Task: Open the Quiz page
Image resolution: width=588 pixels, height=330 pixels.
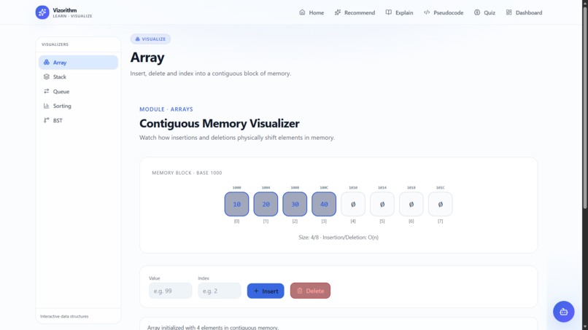Action: tap(484, 12)
